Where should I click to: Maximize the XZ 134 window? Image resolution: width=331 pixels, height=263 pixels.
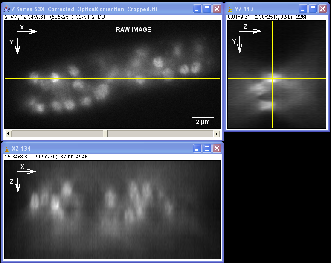[x=207, y=149]
